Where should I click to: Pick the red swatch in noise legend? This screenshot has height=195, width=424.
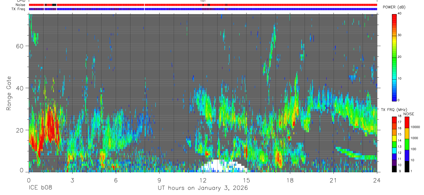[x=407, y=122]
